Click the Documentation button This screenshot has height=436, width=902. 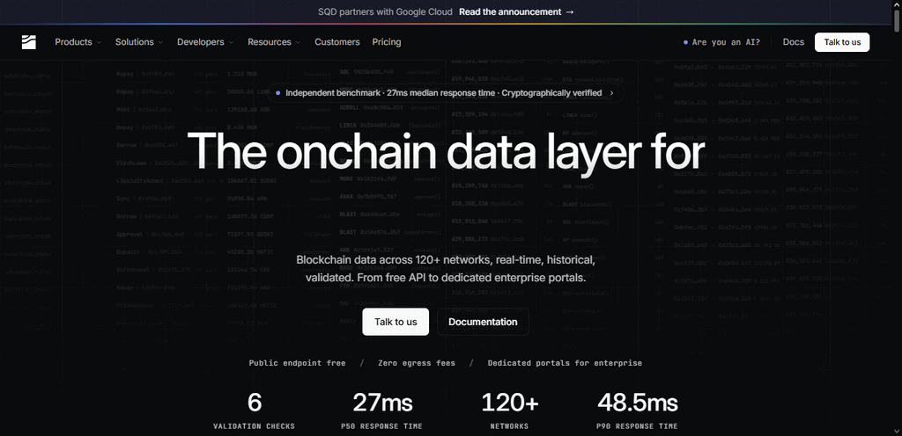[x=483, y=322]
